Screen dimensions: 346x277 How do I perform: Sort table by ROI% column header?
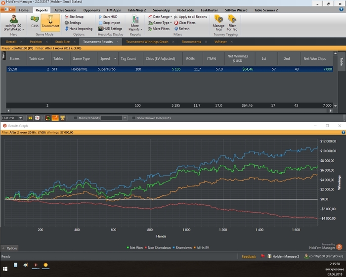tap(190, 59)
